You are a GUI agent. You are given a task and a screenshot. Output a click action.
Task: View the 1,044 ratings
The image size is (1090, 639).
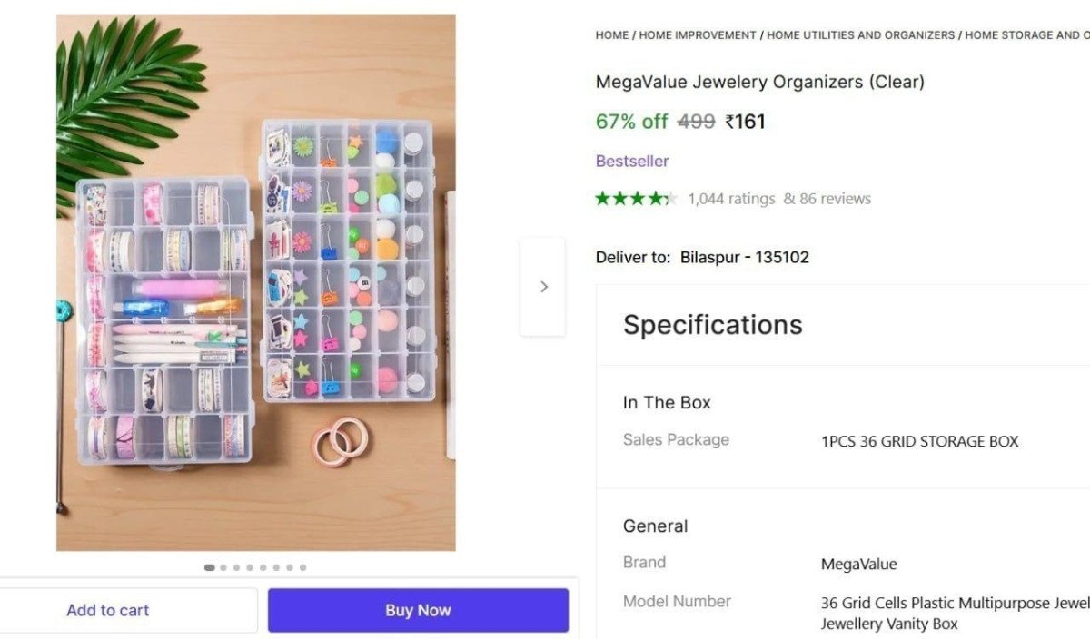click(732, 198)
